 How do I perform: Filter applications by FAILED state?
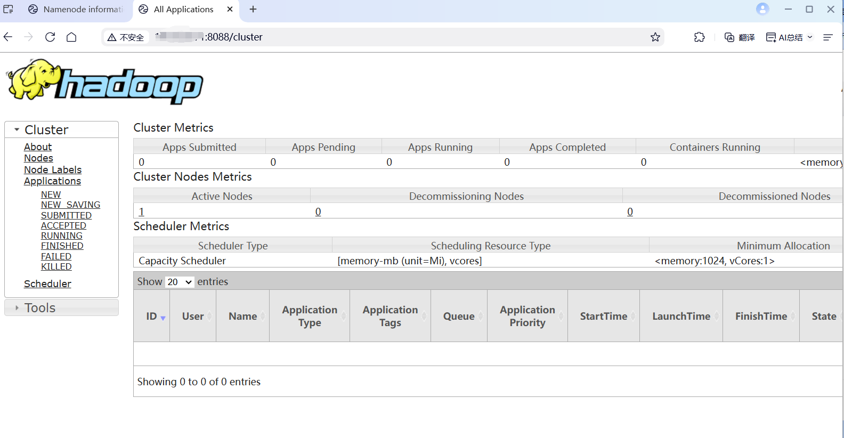point(56,256)
